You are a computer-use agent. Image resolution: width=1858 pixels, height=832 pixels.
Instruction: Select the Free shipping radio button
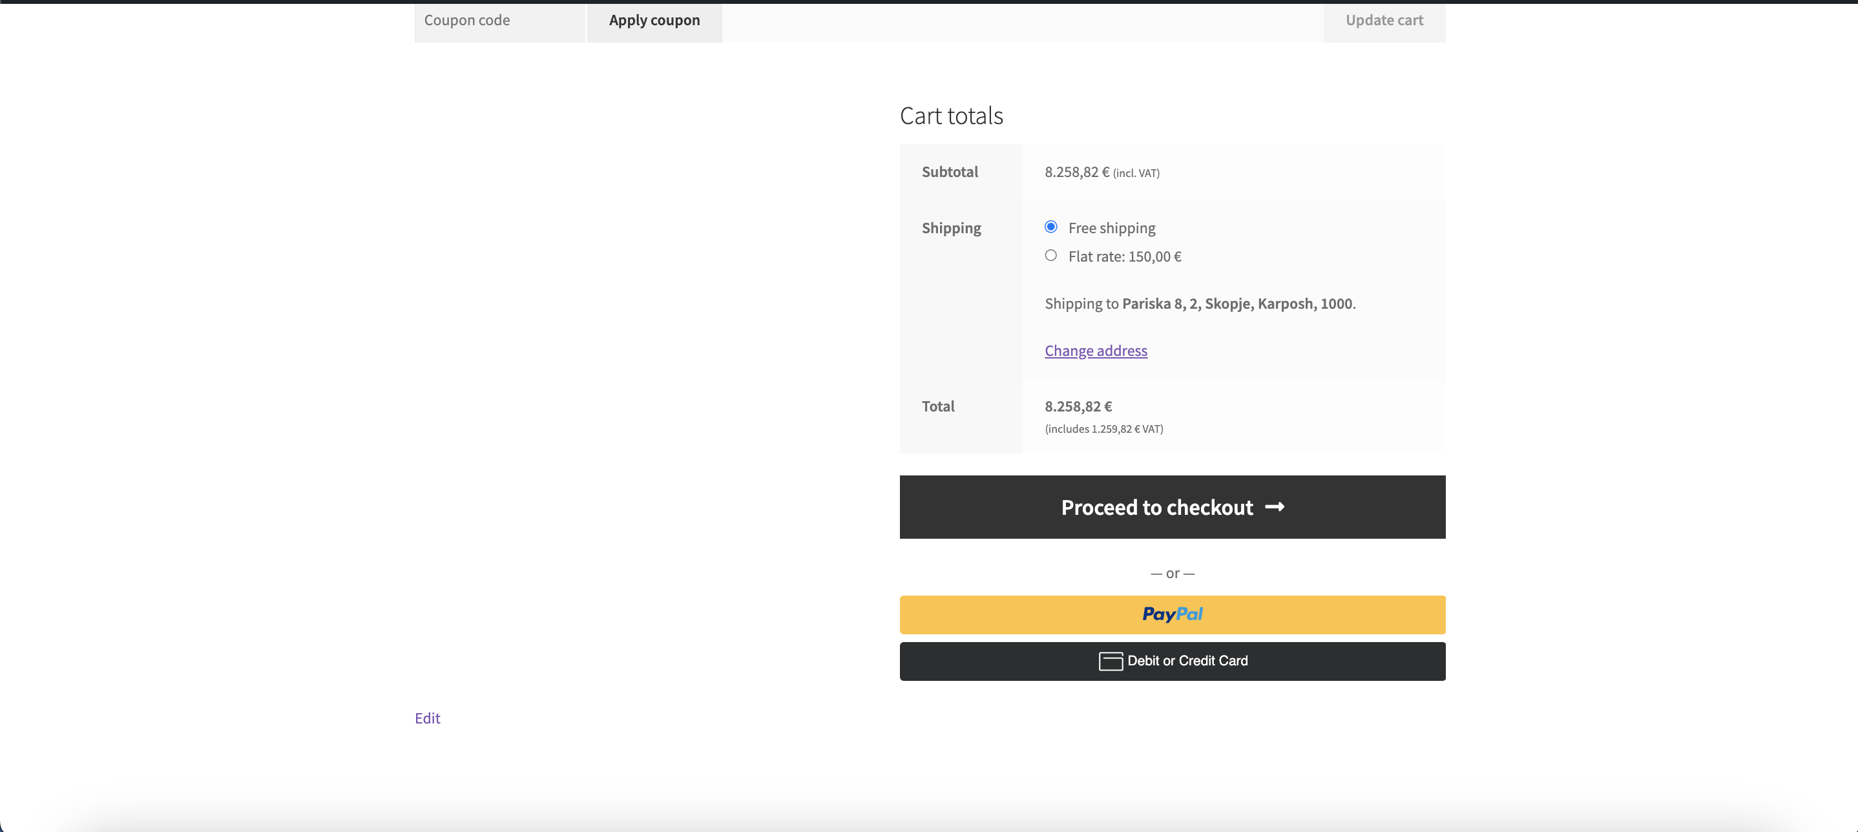pyautogui.click(x=1051, y=227)
